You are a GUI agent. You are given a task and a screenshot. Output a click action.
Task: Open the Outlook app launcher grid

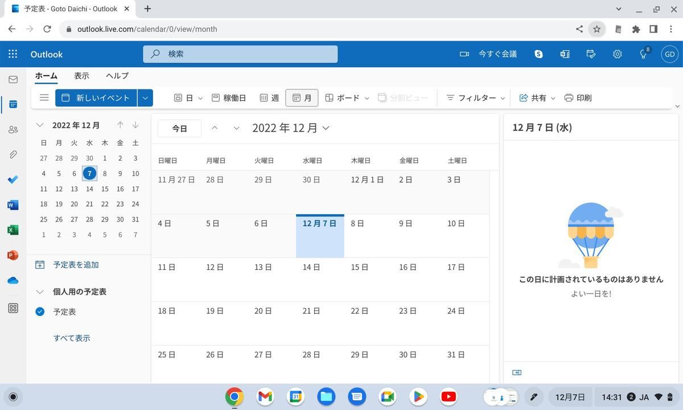point(13,54)
